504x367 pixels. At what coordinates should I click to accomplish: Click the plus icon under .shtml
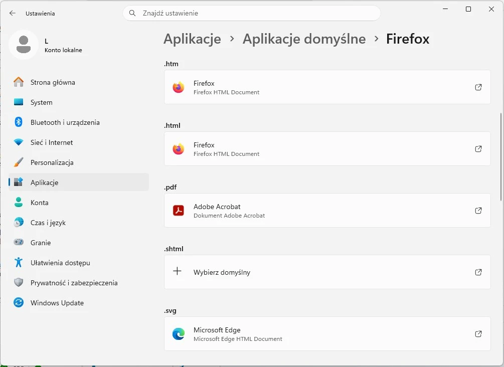click(x=177, y=271)
